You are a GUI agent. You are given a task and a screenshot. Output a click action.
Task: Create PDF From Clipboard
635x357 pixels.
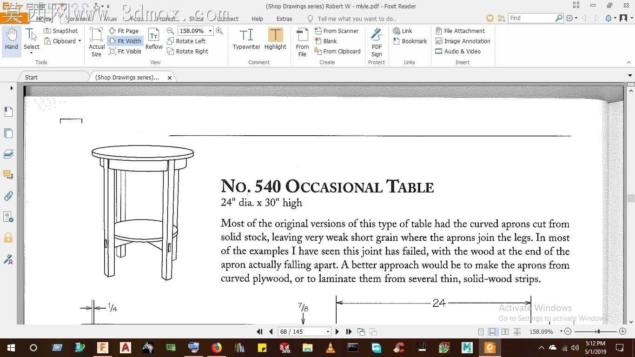pyautogui.click(x=337, y=51)
